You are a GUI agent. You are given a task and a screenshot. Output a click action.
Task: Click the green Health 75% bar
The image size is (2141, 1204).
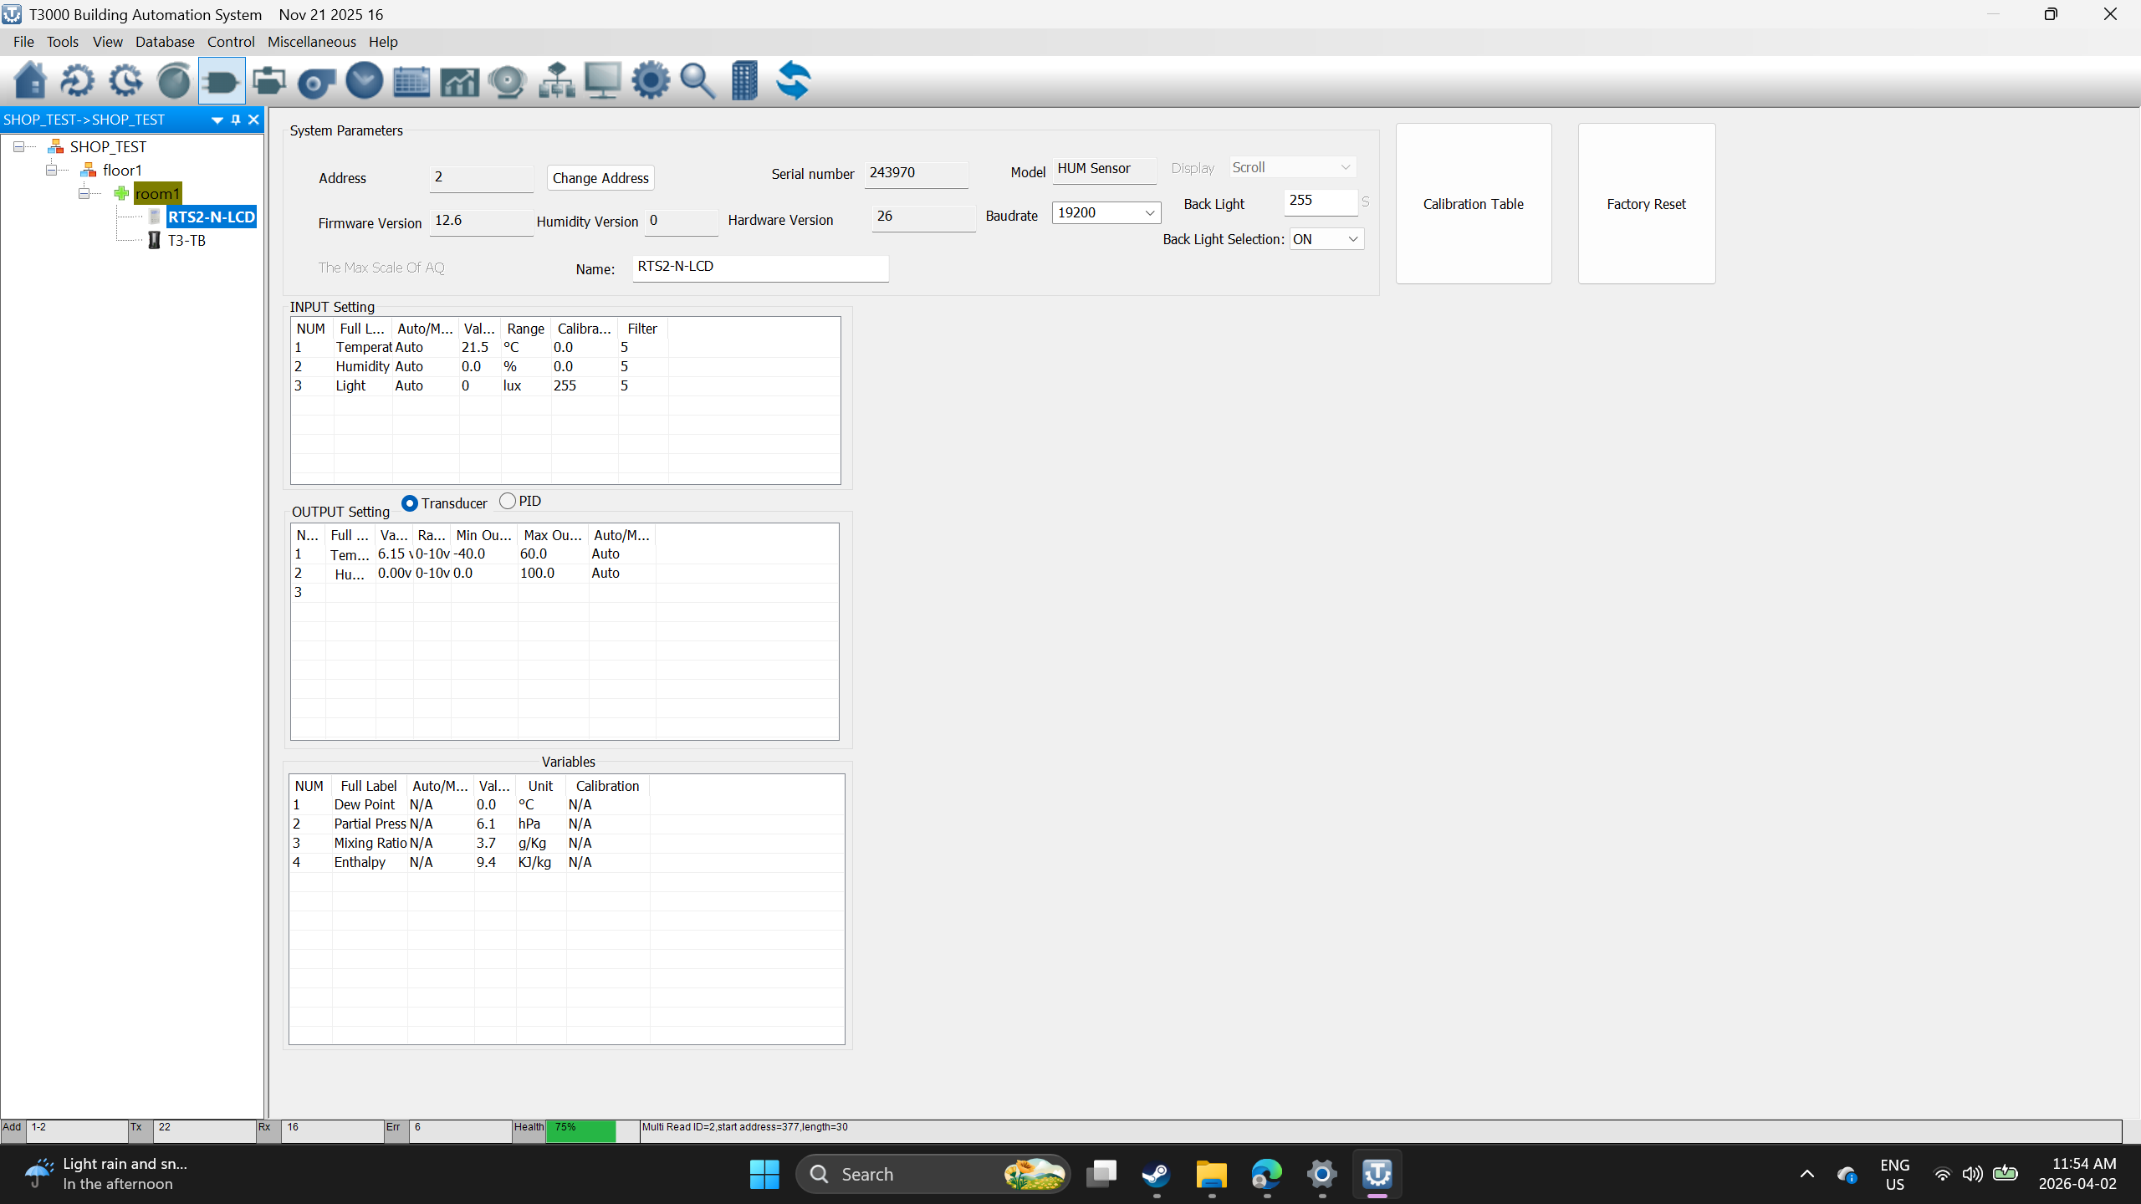pyautogui.click(x=580, y=1130)
